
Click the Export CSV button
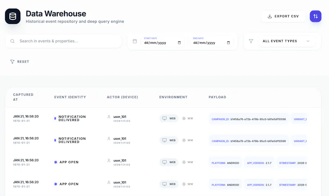(x=283, y=16)
